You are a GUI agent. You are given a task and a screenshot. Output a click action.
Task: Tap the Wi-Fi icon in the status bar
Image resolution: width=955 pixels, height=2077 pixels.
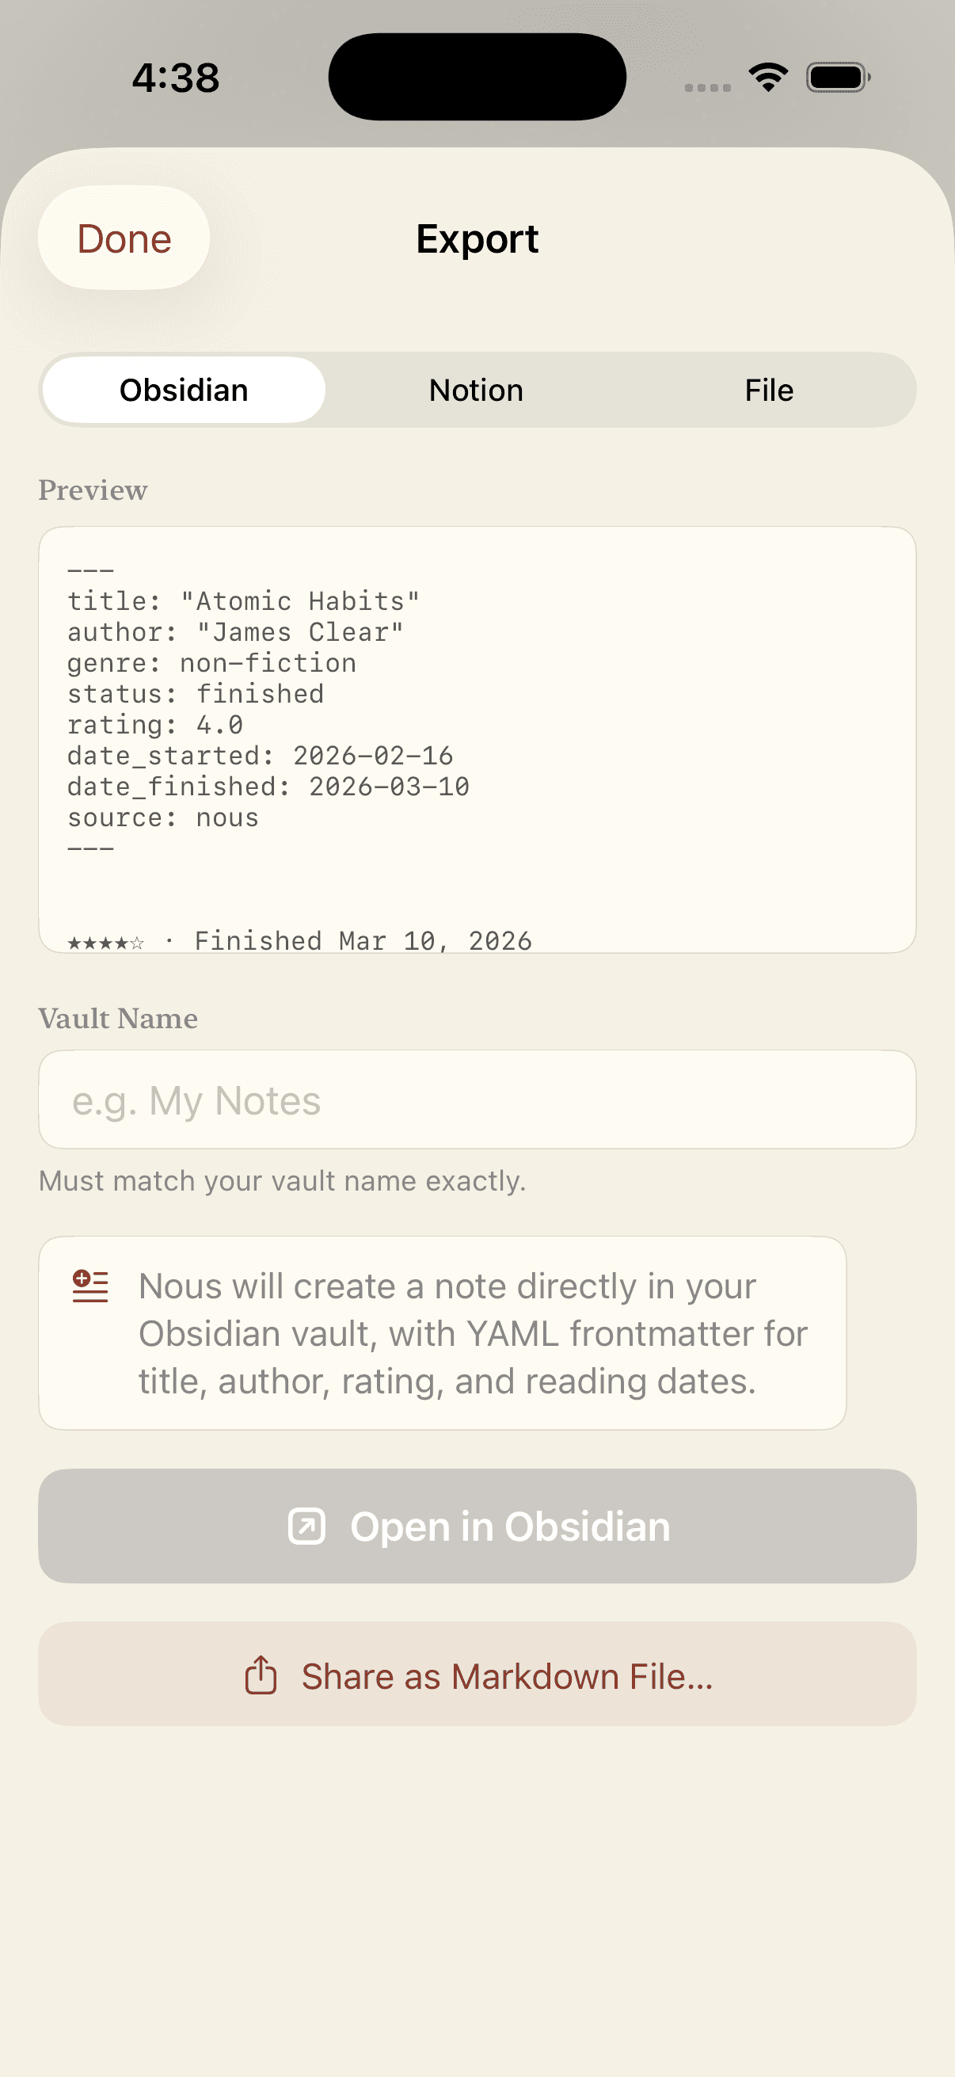coord(768,78)
